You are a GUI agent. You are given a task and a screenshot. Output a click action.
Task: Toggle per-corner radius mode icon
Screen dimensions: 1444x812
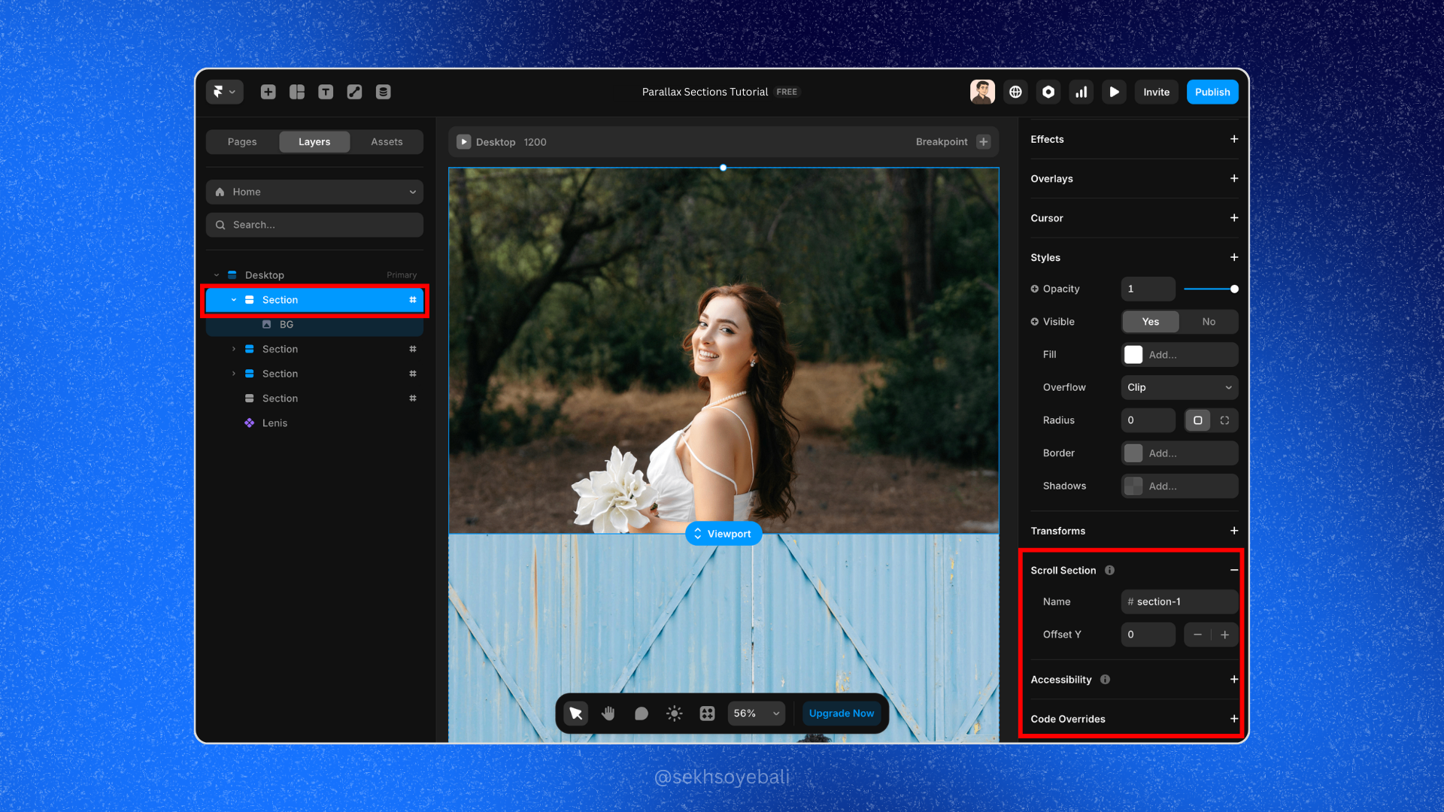coord(1224,420)
